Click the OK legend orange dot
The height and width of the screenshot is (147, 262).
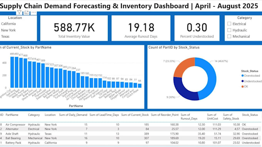[243, 86]
